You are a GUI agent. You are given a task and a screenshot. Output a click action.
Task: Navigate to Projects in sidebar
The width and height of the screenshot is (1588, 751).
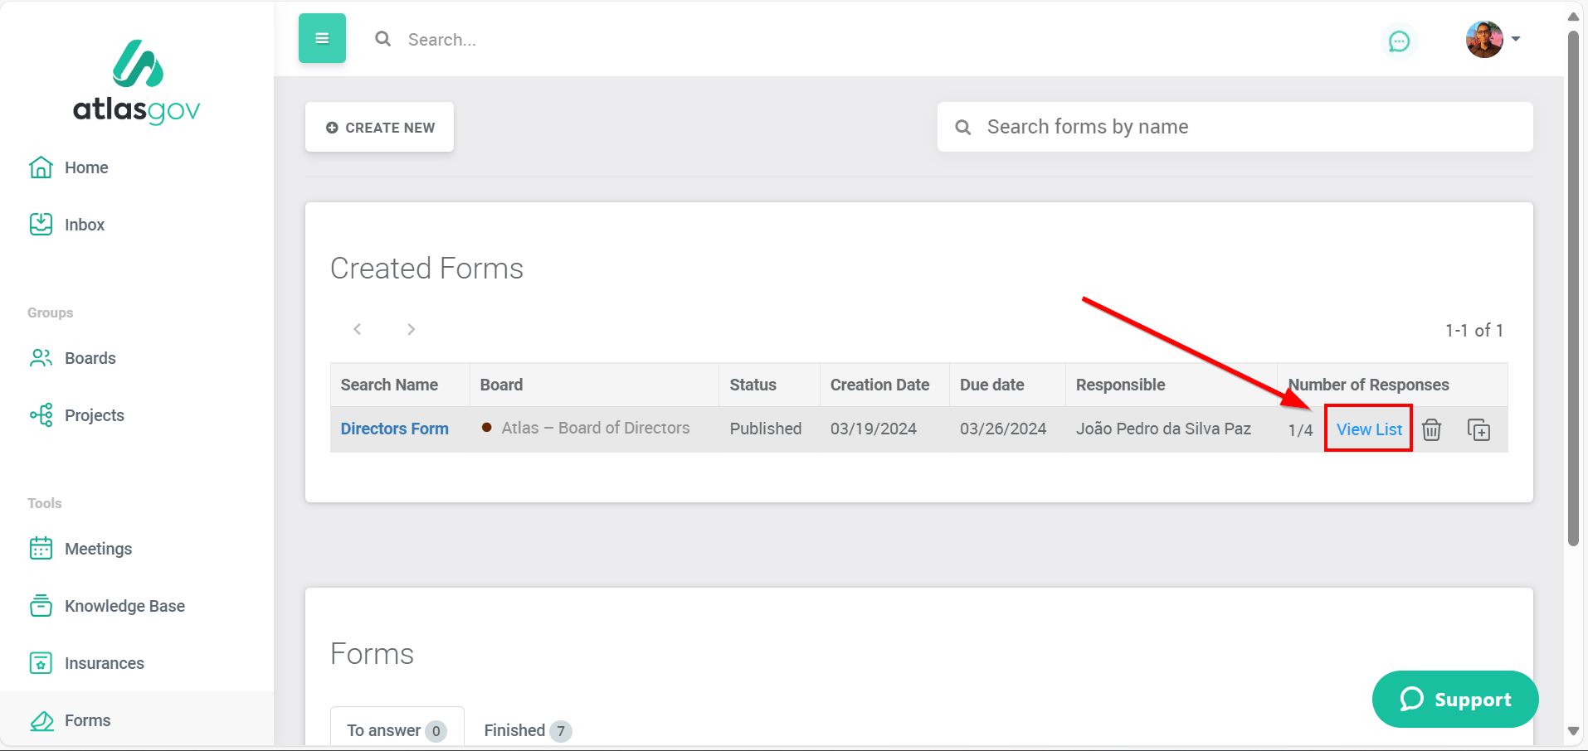coord(94,415)
